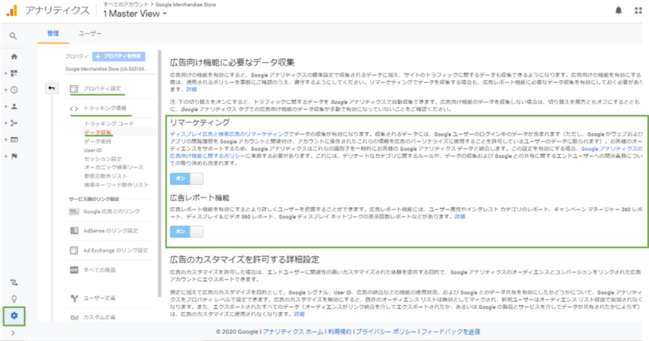Click the back arrow in property column

tap(51, 88)
